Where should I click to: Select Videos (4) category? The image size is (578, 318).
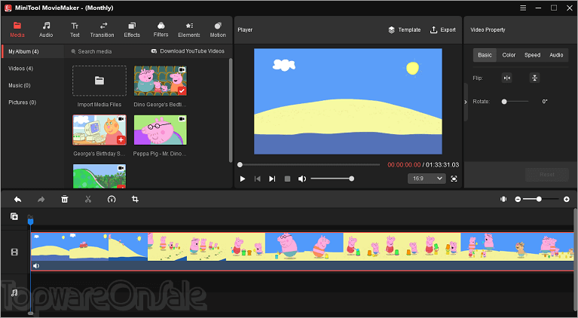[x=20, y=69]
